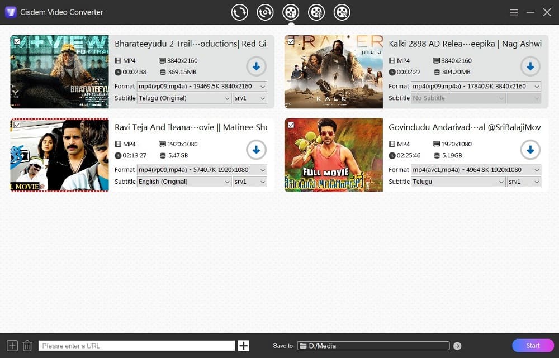Open the video Edit tool icon

[316, 11]
